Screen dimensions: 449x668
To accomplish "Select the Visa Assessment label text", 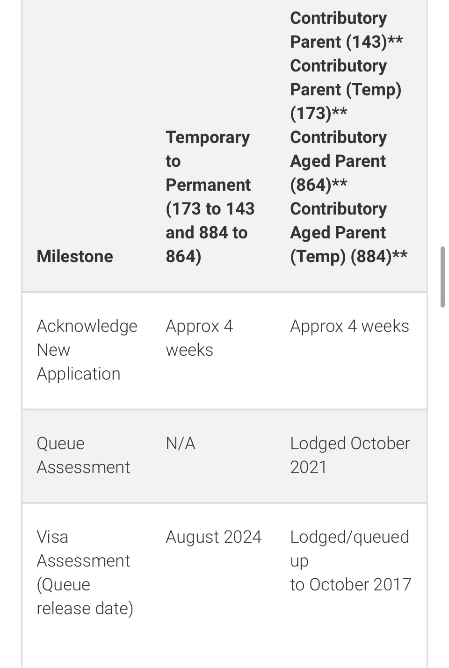I will point(83,549).
